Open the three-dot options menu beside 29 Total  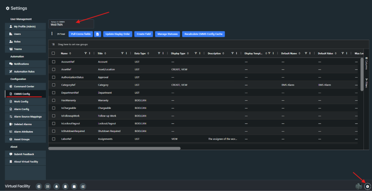click(x=52, y=34)
